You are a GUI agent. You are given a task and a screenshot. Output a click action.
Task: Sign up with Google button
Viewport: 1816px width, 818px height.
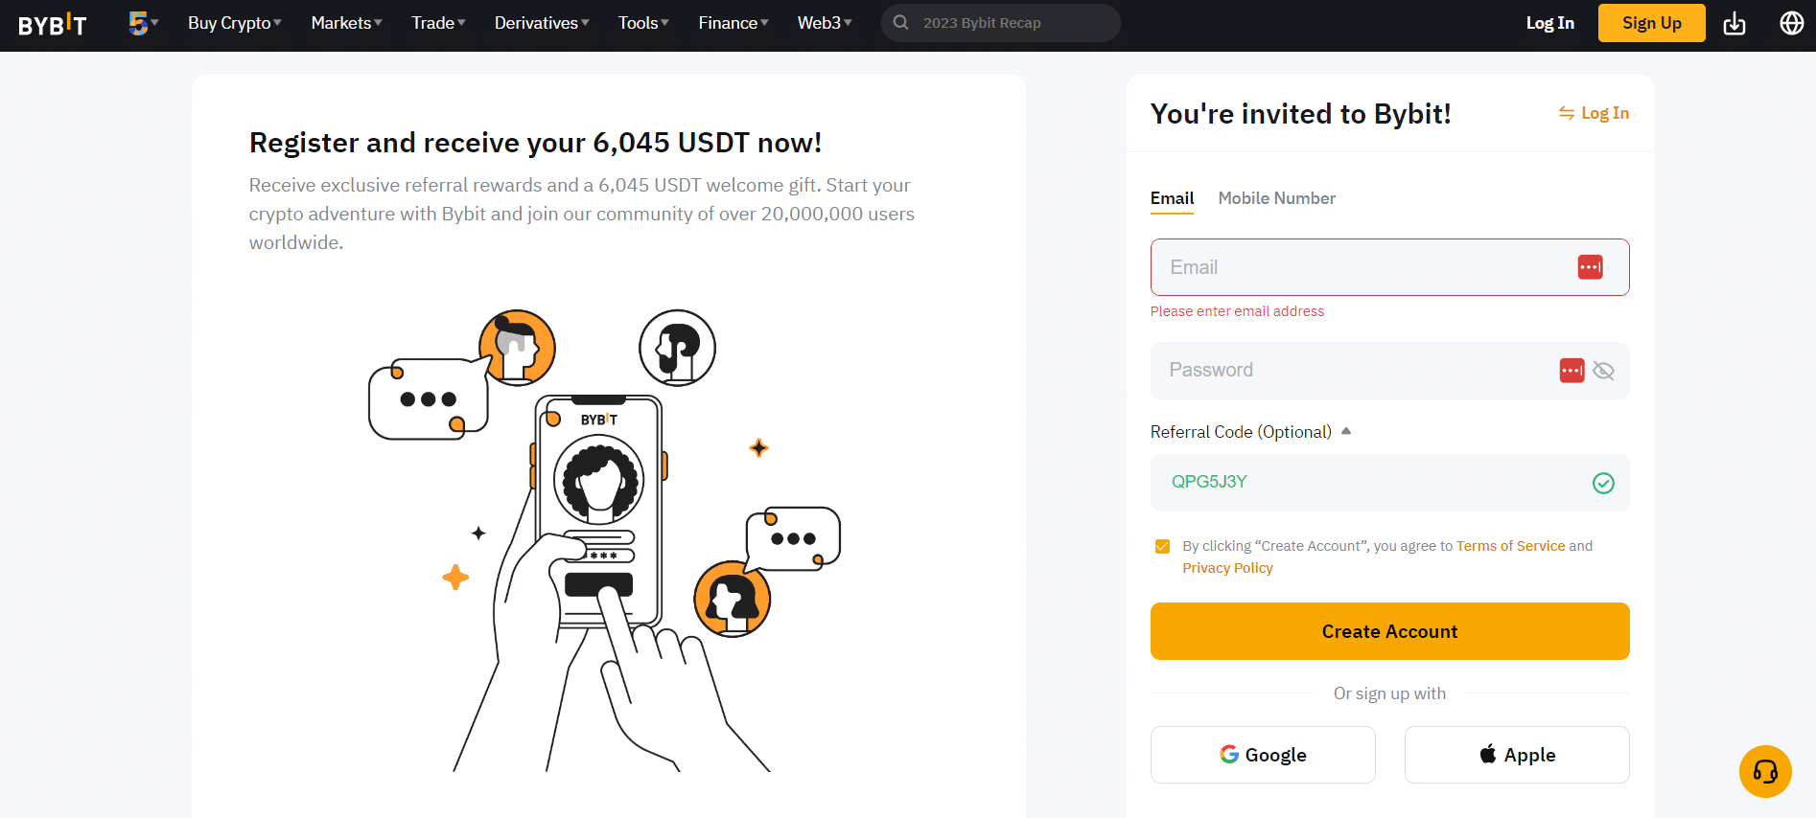(x=1263, y=755)
